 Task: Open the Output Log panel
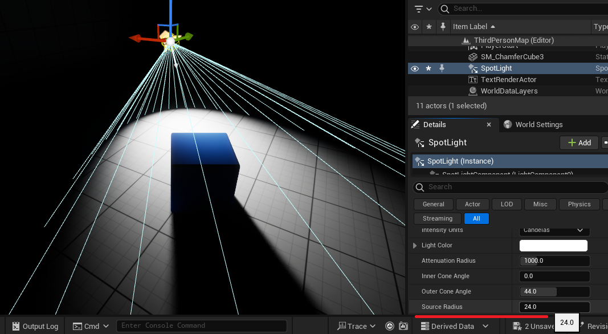pyautogui.click(x=35, y=326)
